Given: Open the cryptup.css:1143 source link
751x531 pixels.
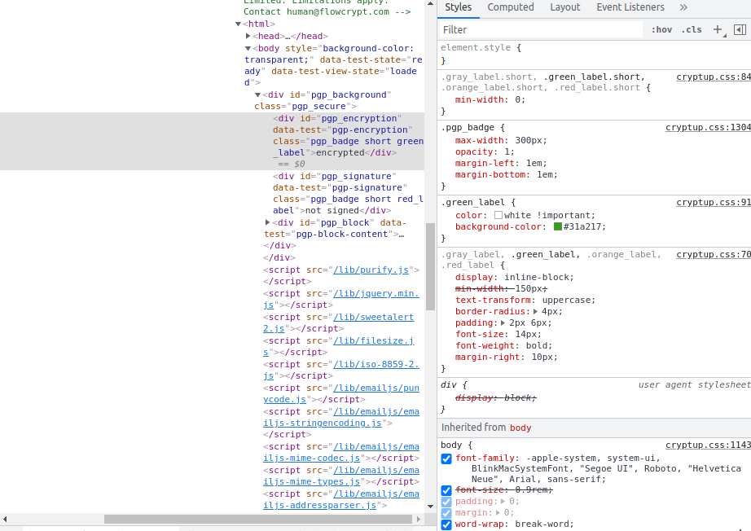Looking at the screenshot, I should click(709, 445).
